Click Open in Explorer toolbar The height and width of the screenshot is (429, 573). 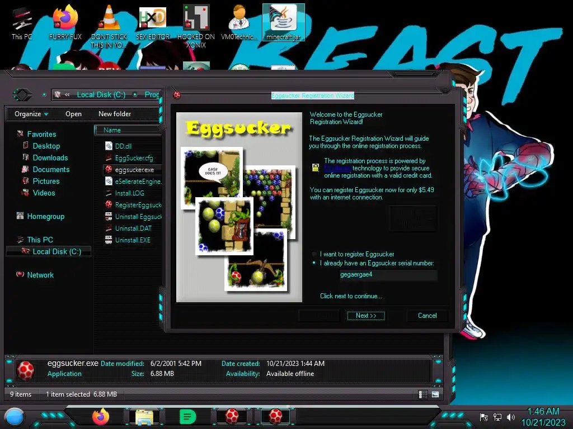(x=73, y=114)
